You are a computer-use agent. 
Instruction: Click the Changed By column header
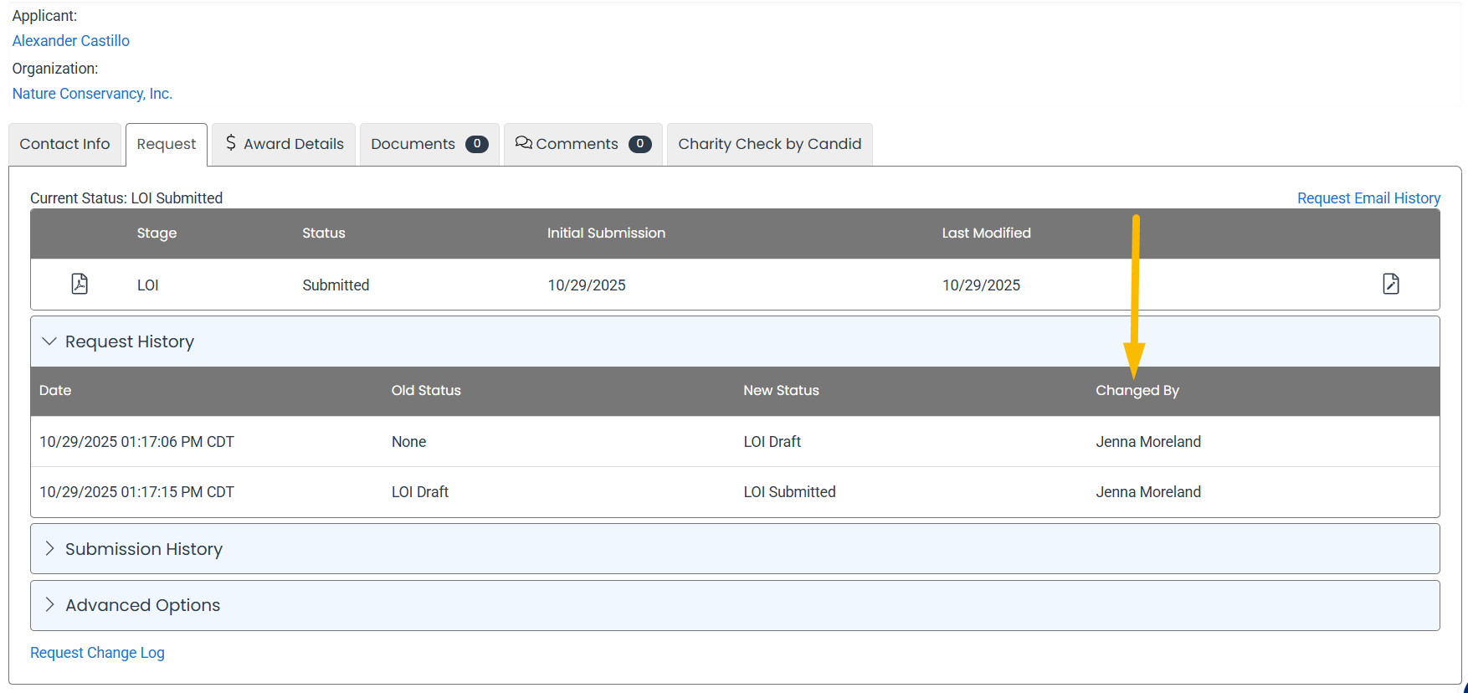pos(1137,390)
